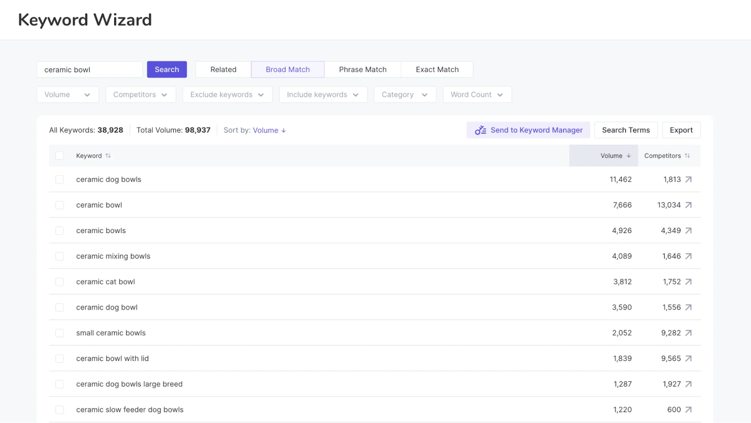The width and height of the screenshot is (751, 423).
Task: Select keyword text small ceramic bowls
Action: pos(111,333)
